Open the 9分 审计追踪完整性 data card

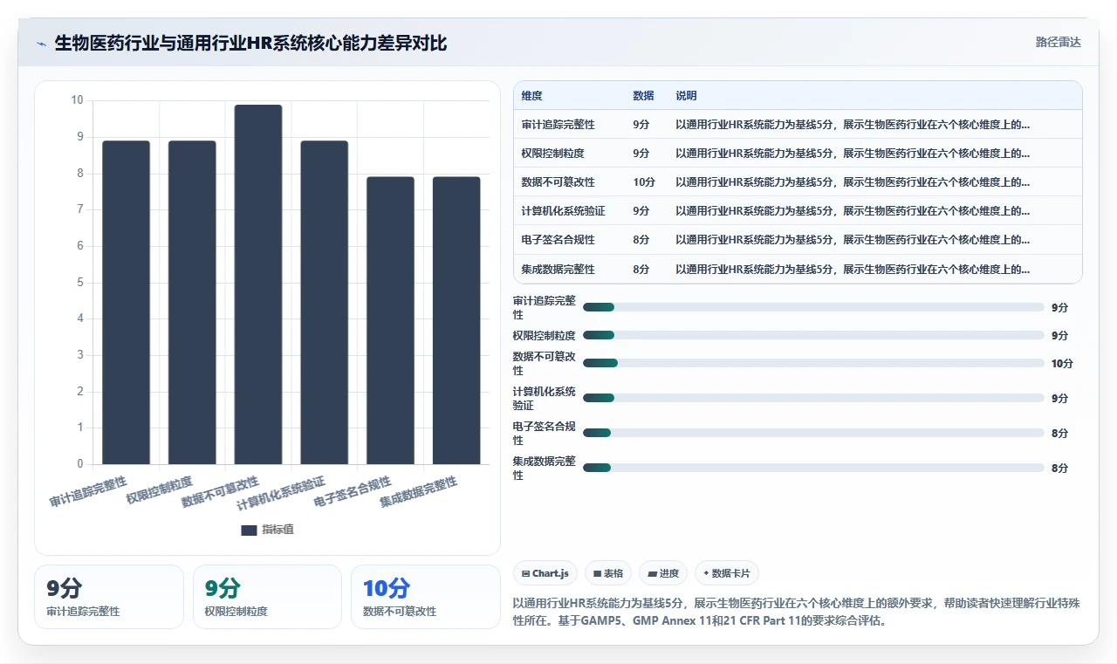pyautogui.click(x=109, y=597)
